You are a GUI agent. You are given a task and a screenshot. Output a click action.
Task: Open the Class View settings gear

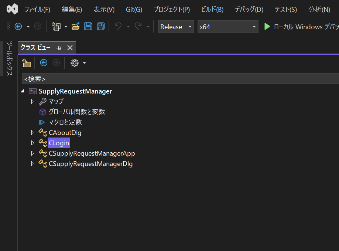(x=75, y=63)
